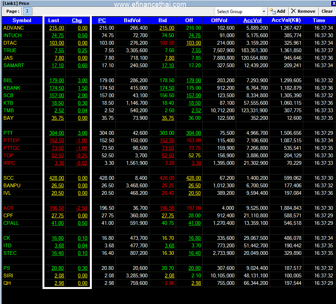Click AOT AccVal 1,884,843
The image size is (336, 304).
(x=291, y=208)
